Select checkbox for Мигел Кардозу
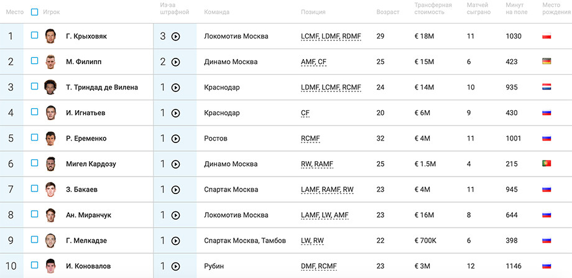Viewport: 572px width, 278px height. pos(34,163)
